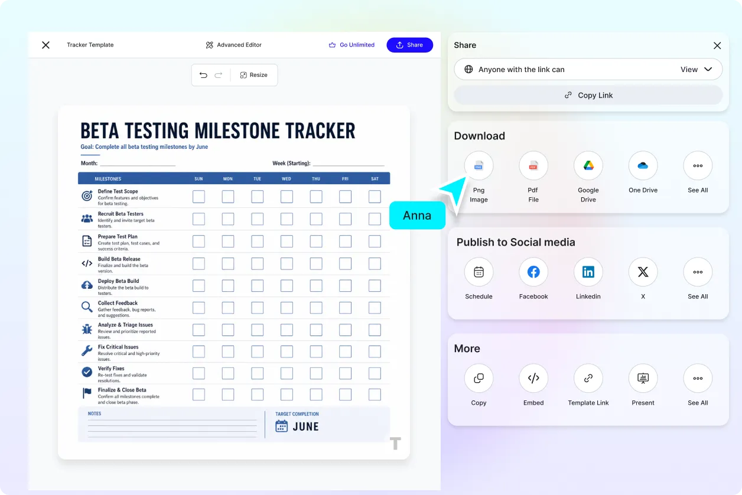This screenshot has height=495, width=742.
Task: Download as Pdf File
Action: click(533, 166)
